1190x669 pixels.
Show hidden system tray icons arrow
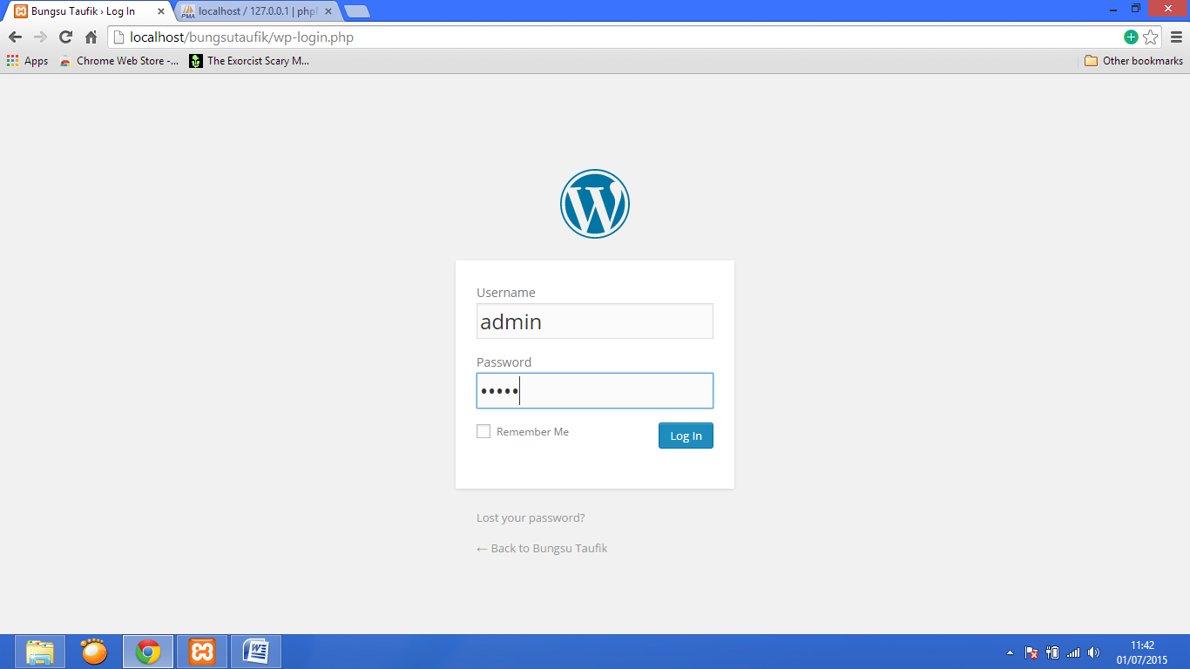[1010, 652]
